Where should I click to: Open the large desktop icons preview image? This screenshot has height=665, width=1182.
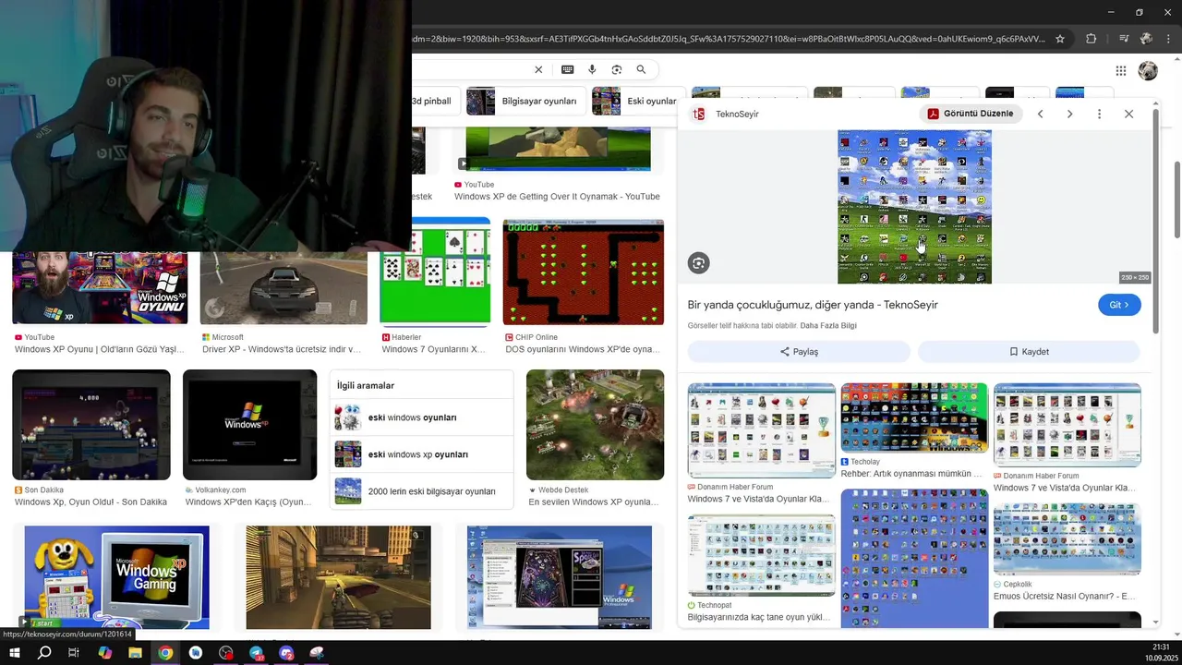[x=914, y=207]
